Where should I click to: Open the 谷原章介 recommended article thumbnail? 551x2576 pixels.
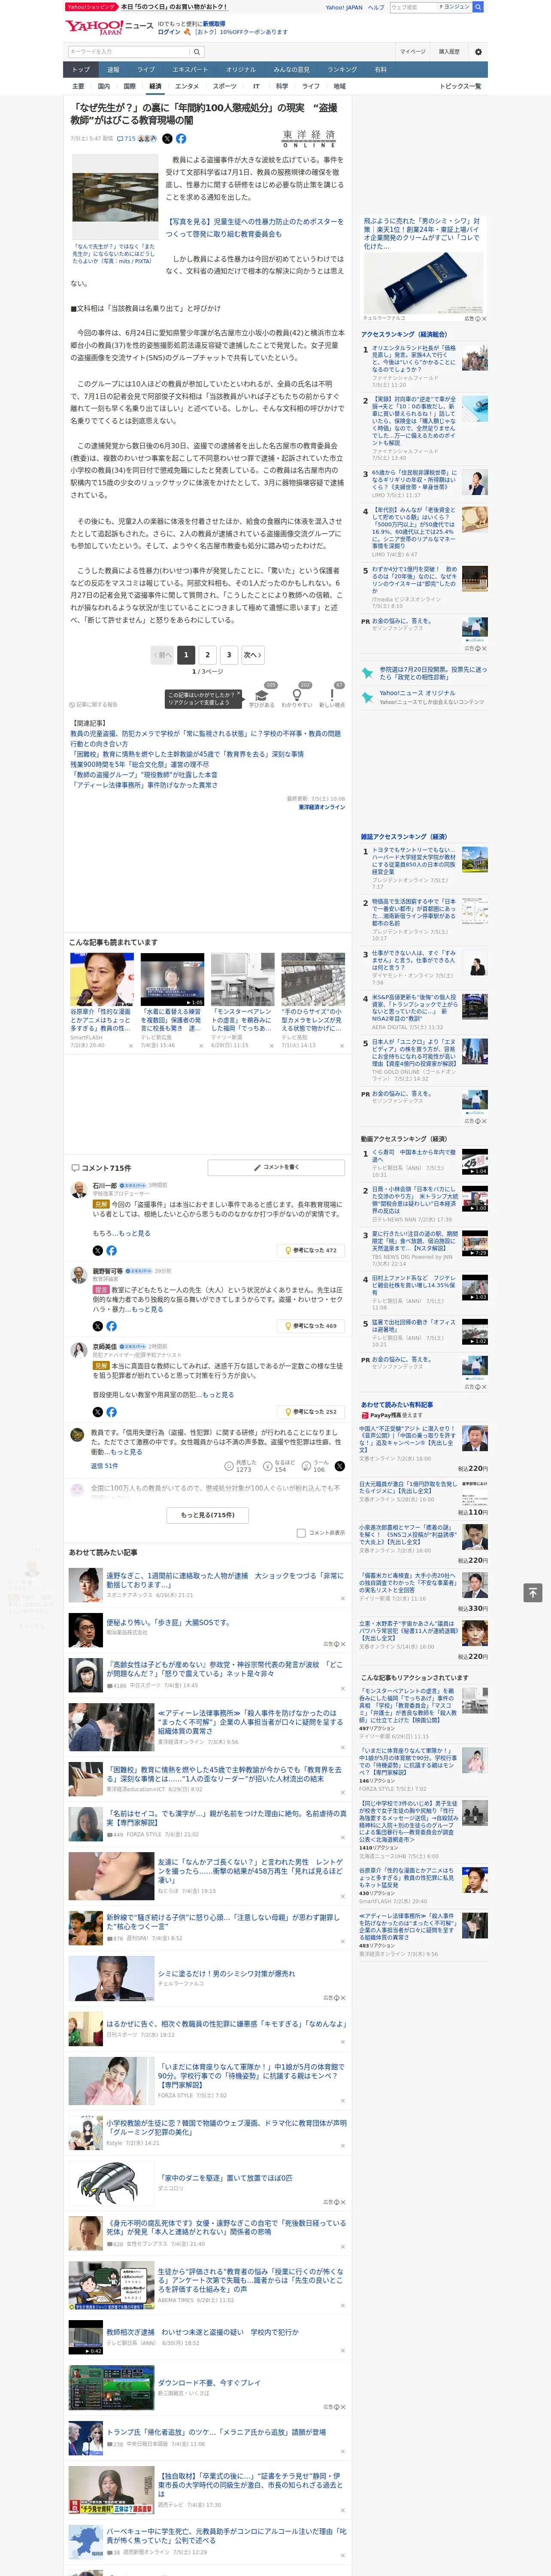102,979
